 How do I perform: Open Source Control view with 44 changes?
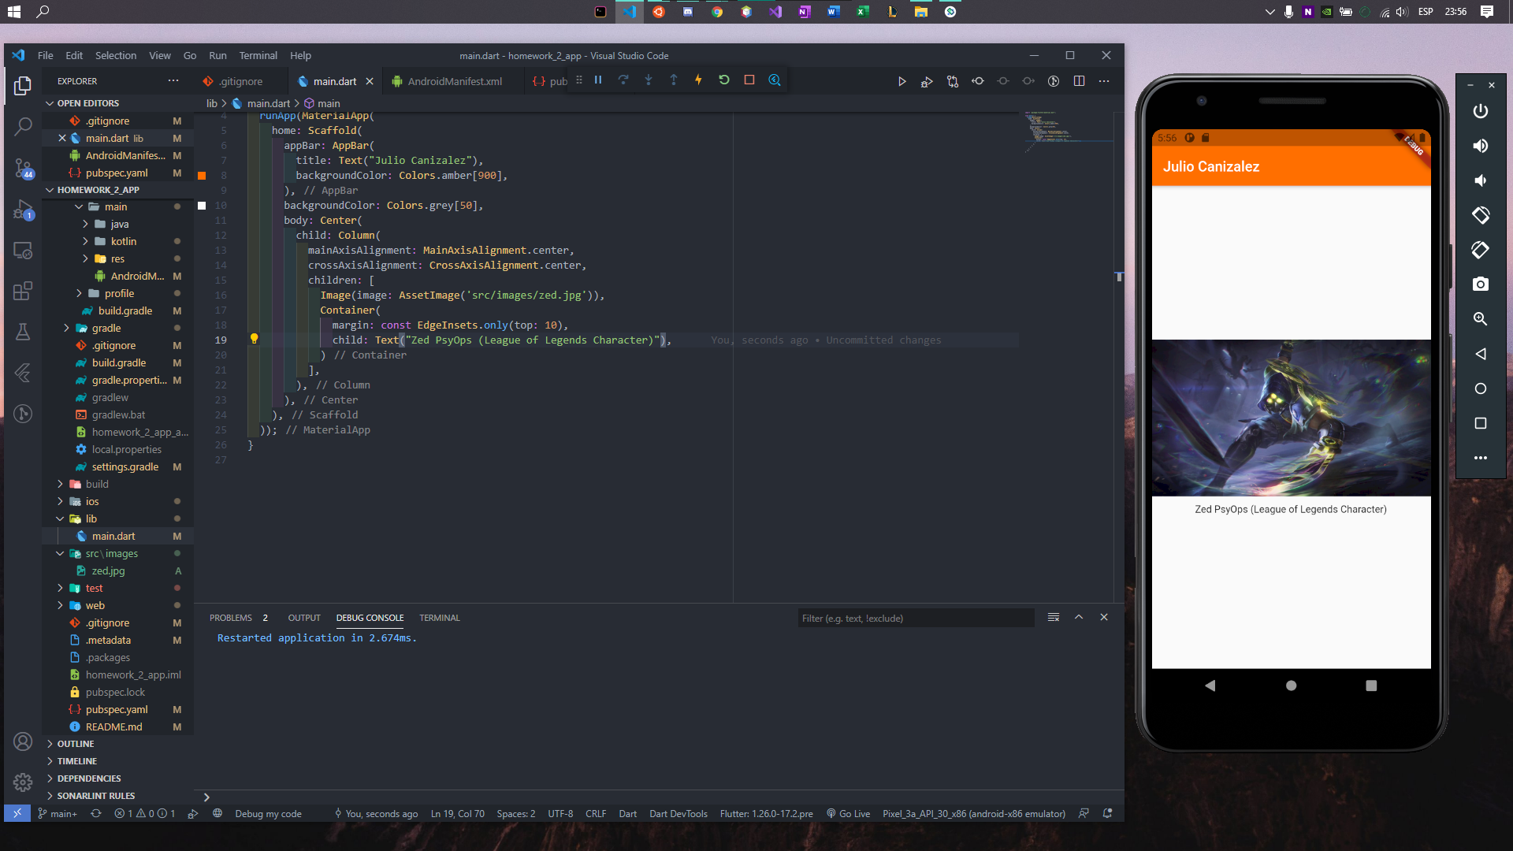point(23,168)
